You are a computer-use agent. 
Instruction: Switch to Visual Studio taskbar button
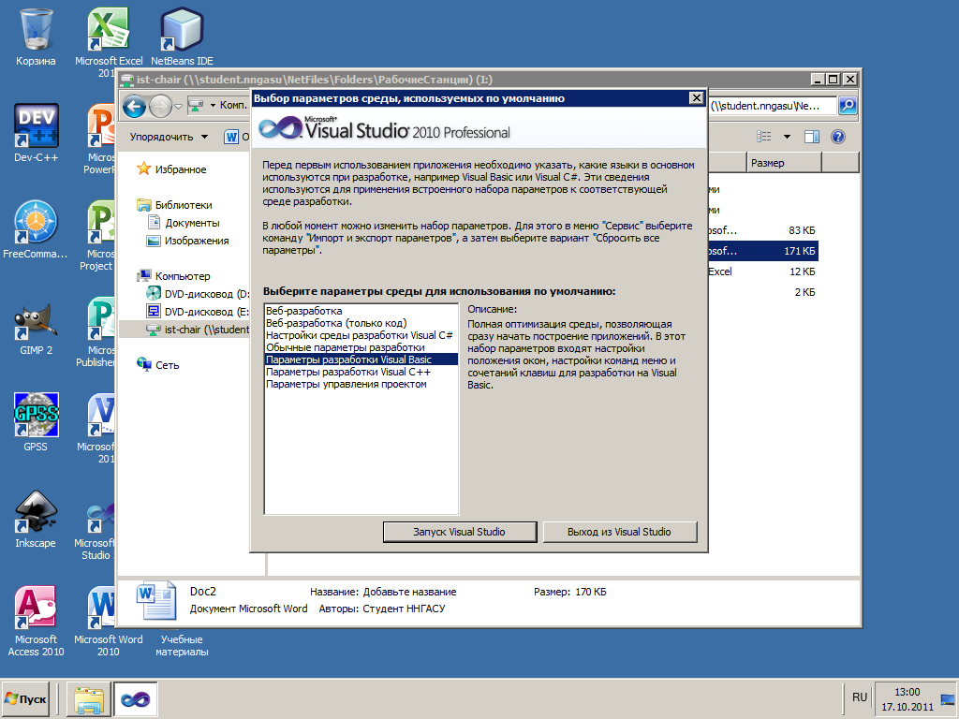pyautogui.click(x=135, y=699)
